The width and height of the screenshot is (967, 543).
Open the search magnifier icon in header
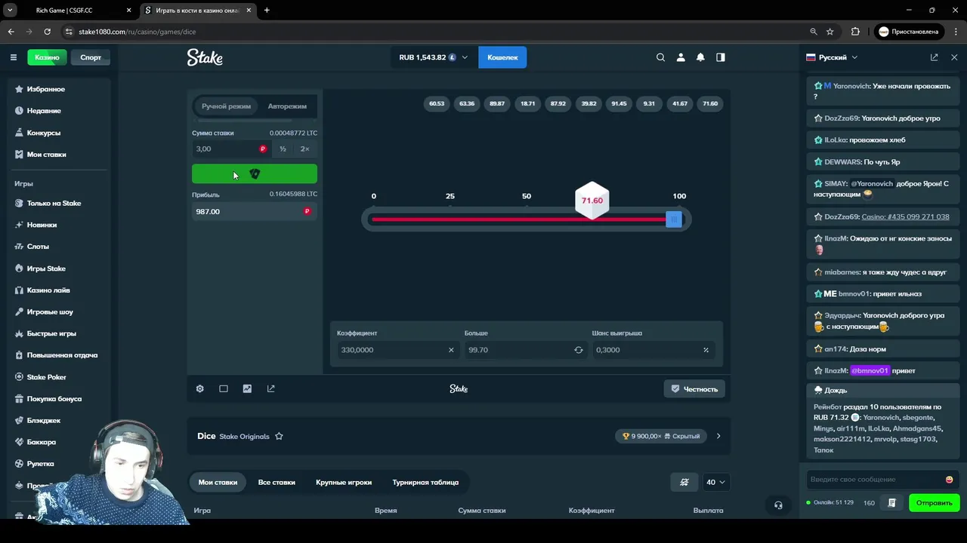[x=660, y=57]
